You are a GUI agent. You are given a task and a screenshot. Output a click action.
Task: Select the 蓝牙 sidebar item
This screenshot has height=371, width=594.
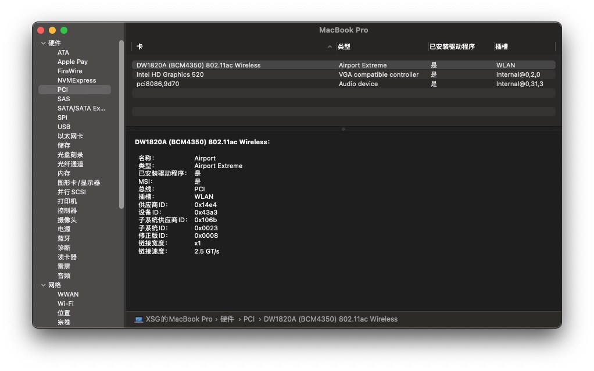click(64, 238)
